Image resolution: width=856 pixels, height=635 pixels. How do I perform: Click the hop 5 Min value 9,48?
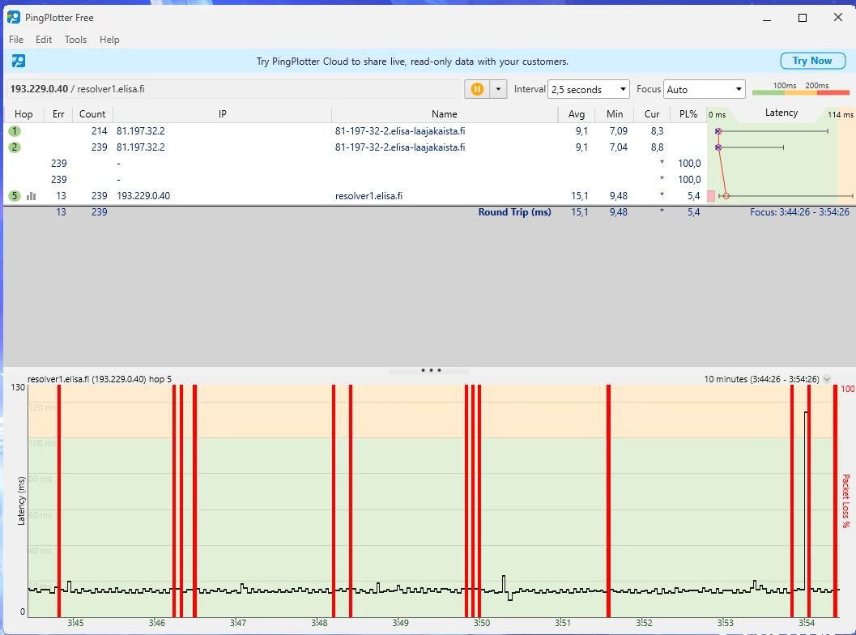point(618,196)
